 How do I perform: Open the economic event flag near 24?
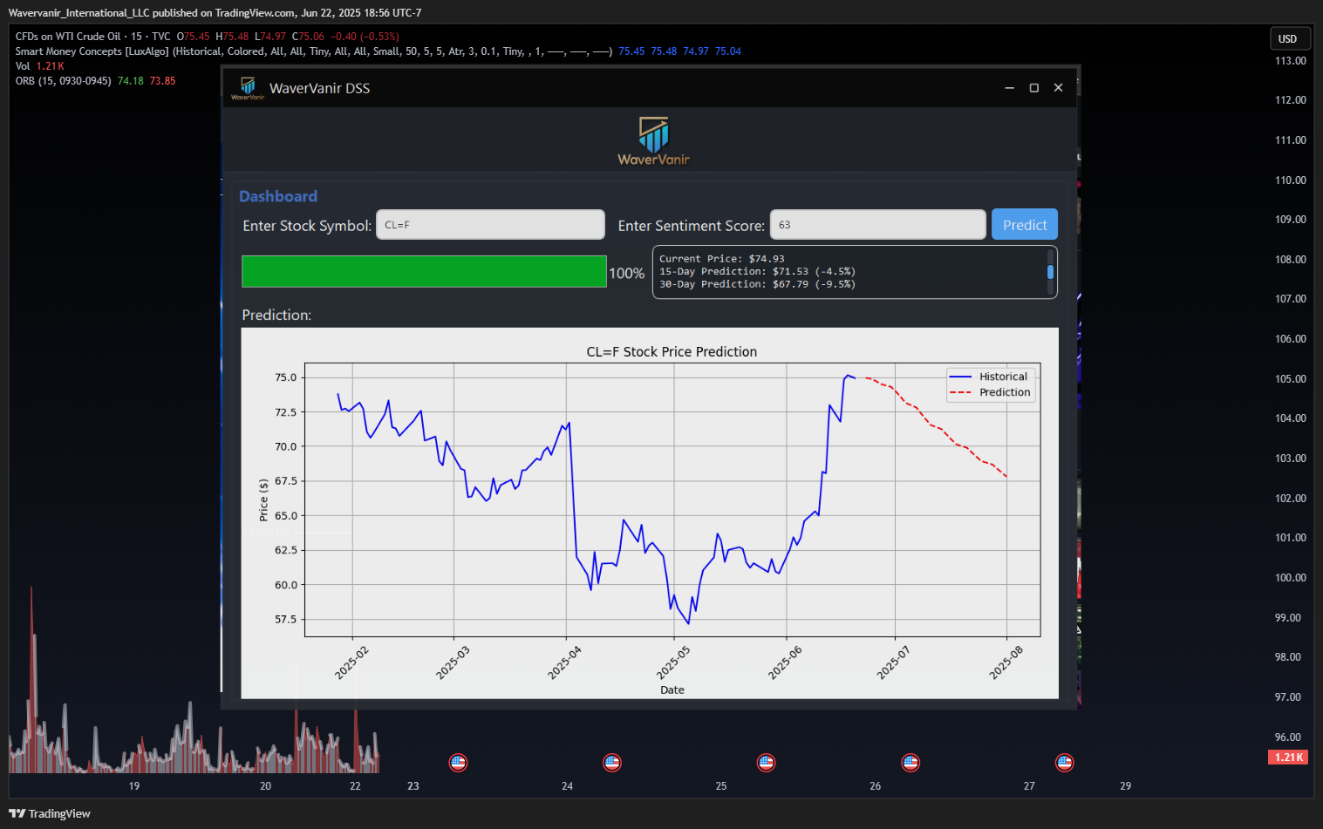[x=612, y=763]
